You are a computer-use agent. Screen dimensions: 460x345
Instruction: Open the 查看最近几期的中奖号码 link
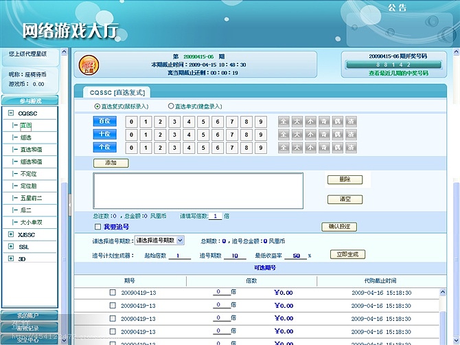click(398, 73)
